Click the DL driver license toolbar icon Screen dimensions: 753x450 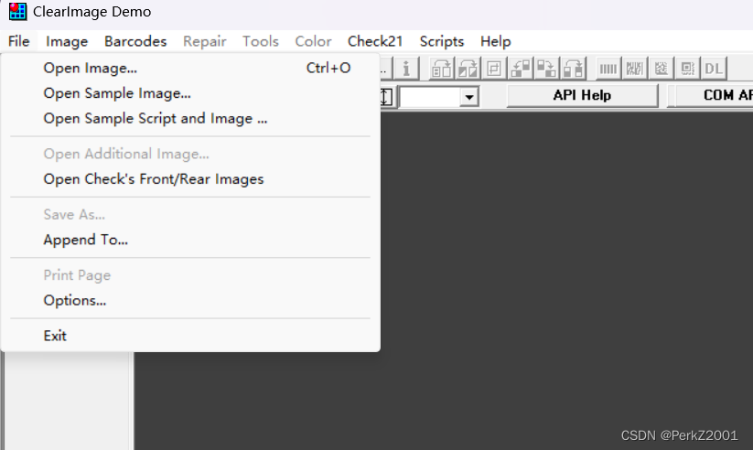(x=714, y=69)
